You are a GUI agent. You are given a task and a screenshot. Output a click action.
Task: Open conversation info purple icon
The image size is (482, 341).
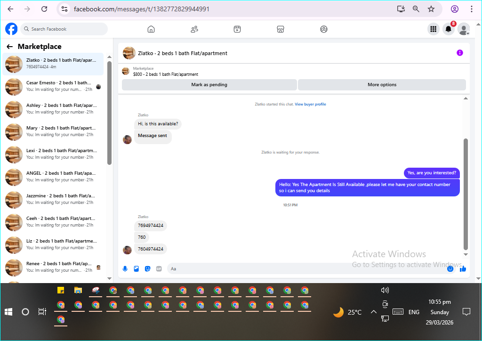point(459,53)
